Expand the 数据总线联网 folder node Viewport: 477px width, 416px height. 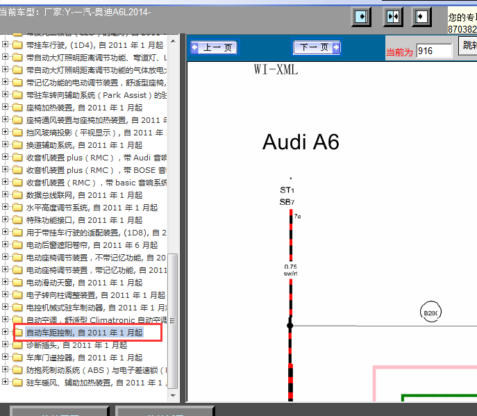click(5, 194)
